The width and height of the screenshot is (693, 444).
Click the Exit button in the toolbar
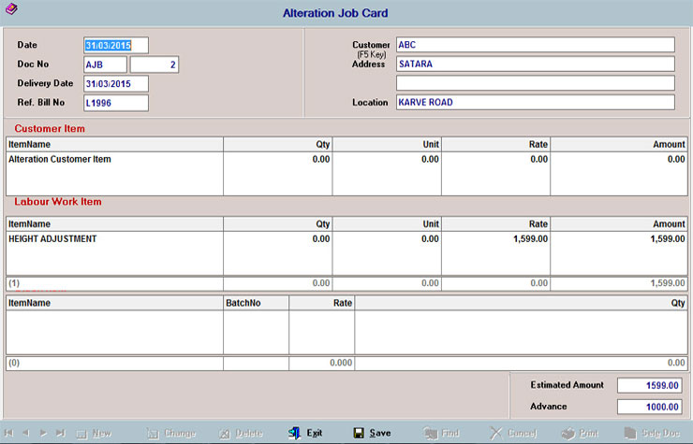point(305,433)
